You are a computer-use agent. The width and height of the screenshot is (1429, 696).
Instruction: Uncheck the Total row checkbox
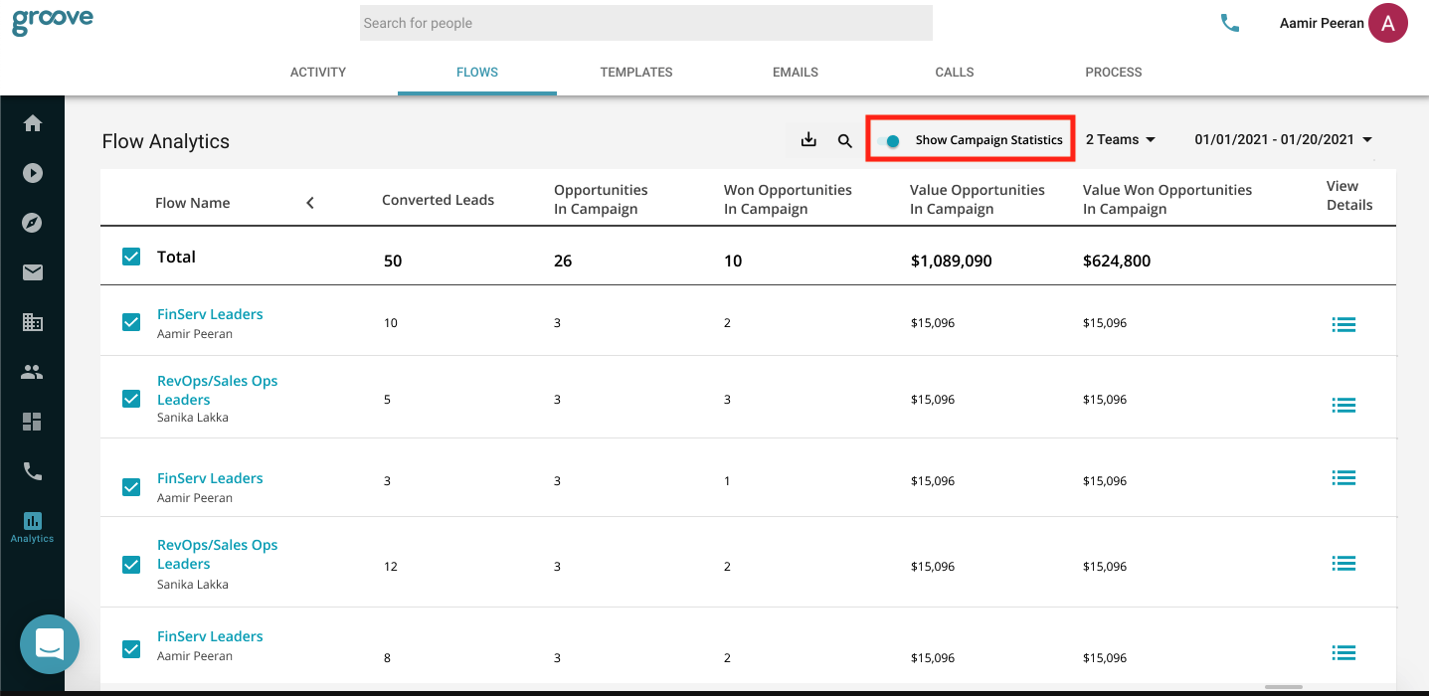tap(131, 257)
